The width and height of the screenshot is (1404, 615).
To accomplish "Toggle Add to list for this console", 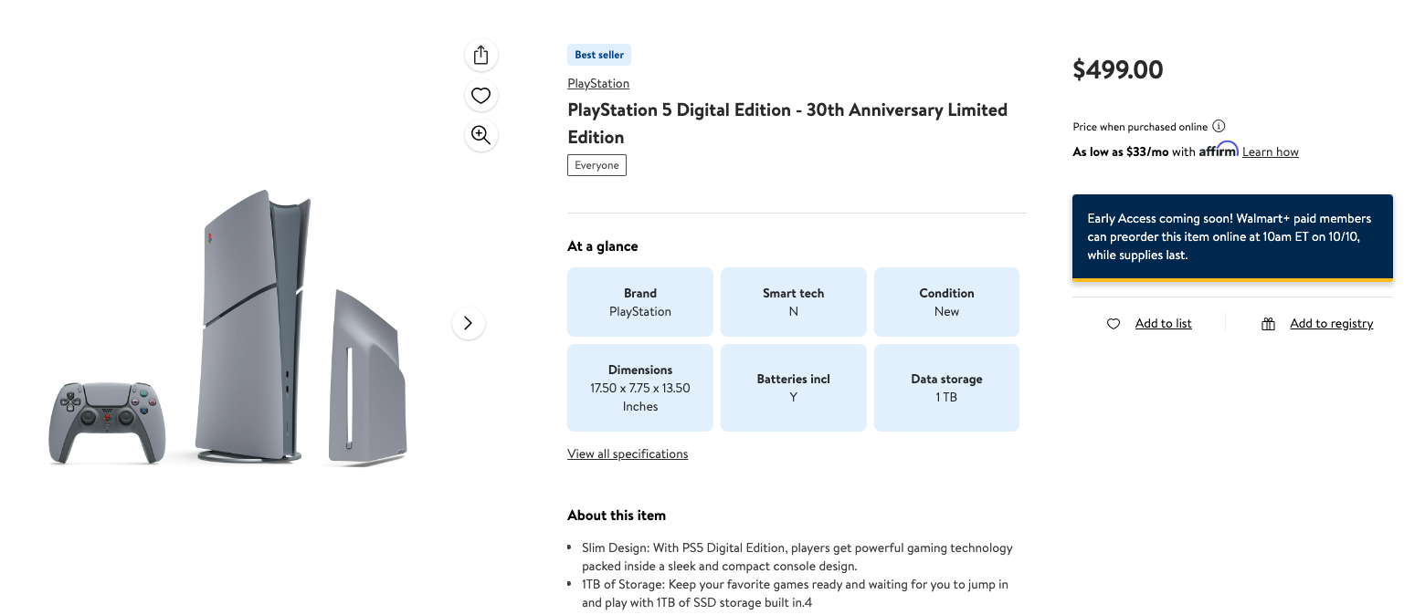I will pyautogui.click(x=1162, y=323).
